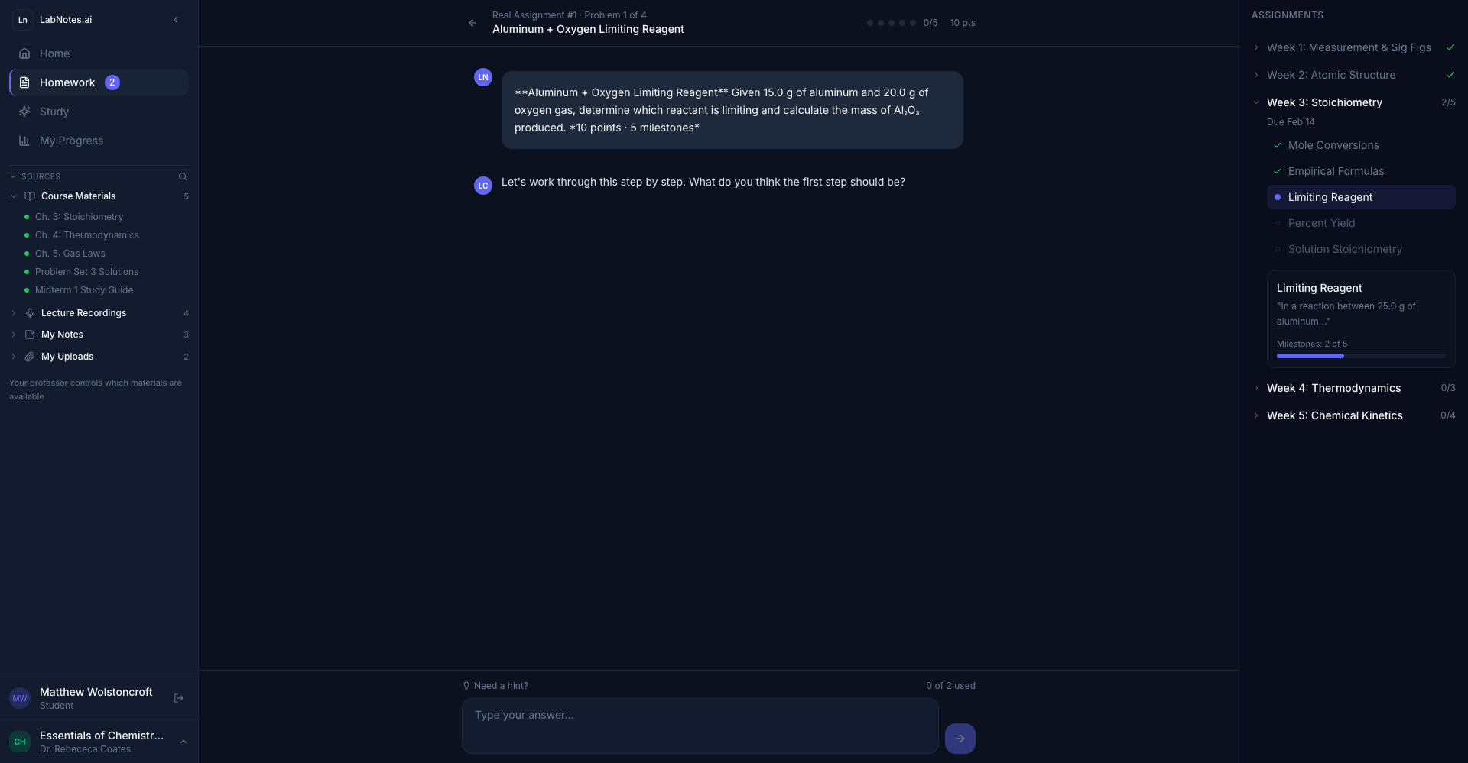This screenshot has height=763, width=1468.
Task: Select the My Progress chart icon
Action: coord(25,141)
